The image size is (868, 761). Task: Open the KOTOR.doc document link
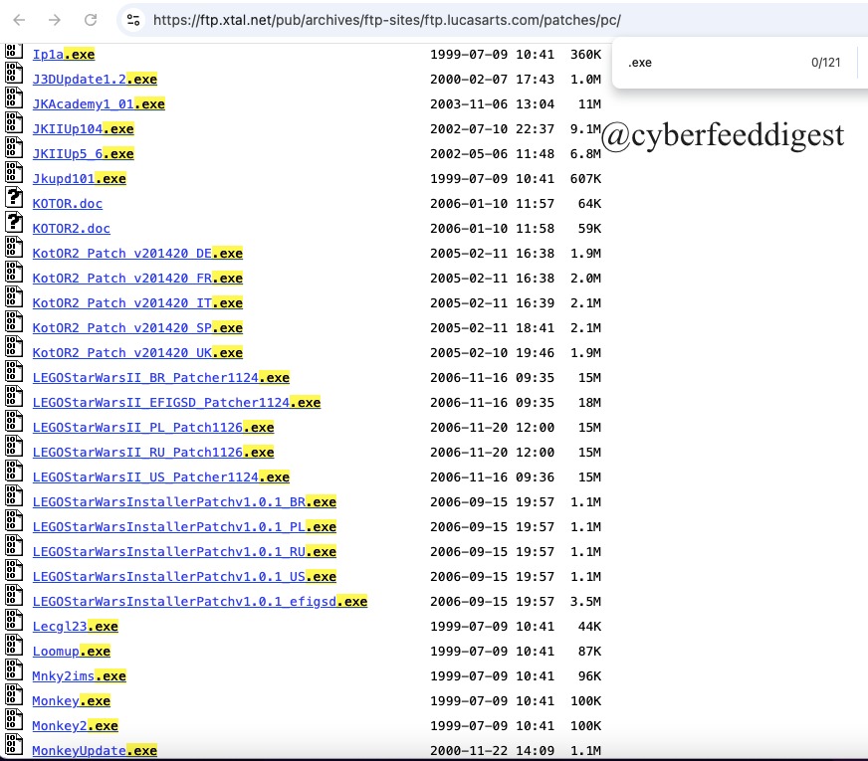click(68, 204)
